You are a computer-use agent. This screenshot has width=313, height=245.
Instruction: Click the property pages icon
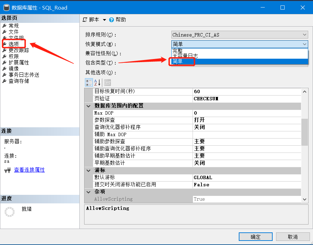[107, 83]
